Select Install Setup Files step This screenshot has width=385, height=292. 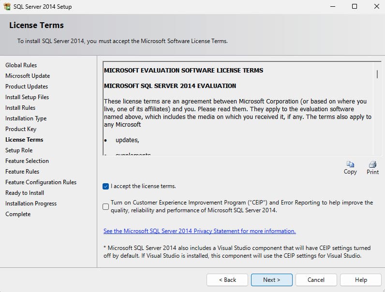pos(27,97)
